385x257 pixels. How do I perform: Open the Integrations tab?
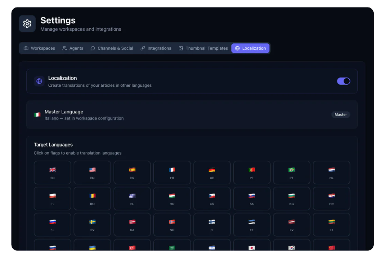(156, 48)
